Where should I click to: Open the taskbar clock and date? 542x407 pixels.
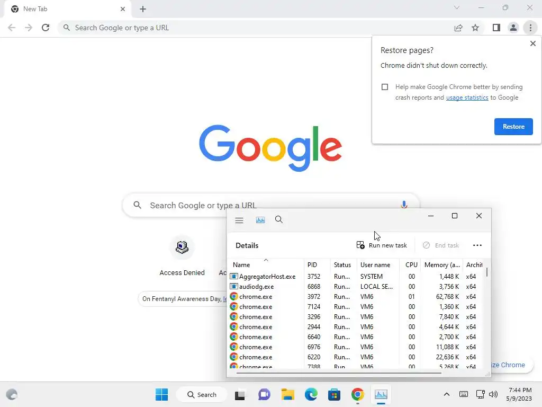click(x=520, y=394)
